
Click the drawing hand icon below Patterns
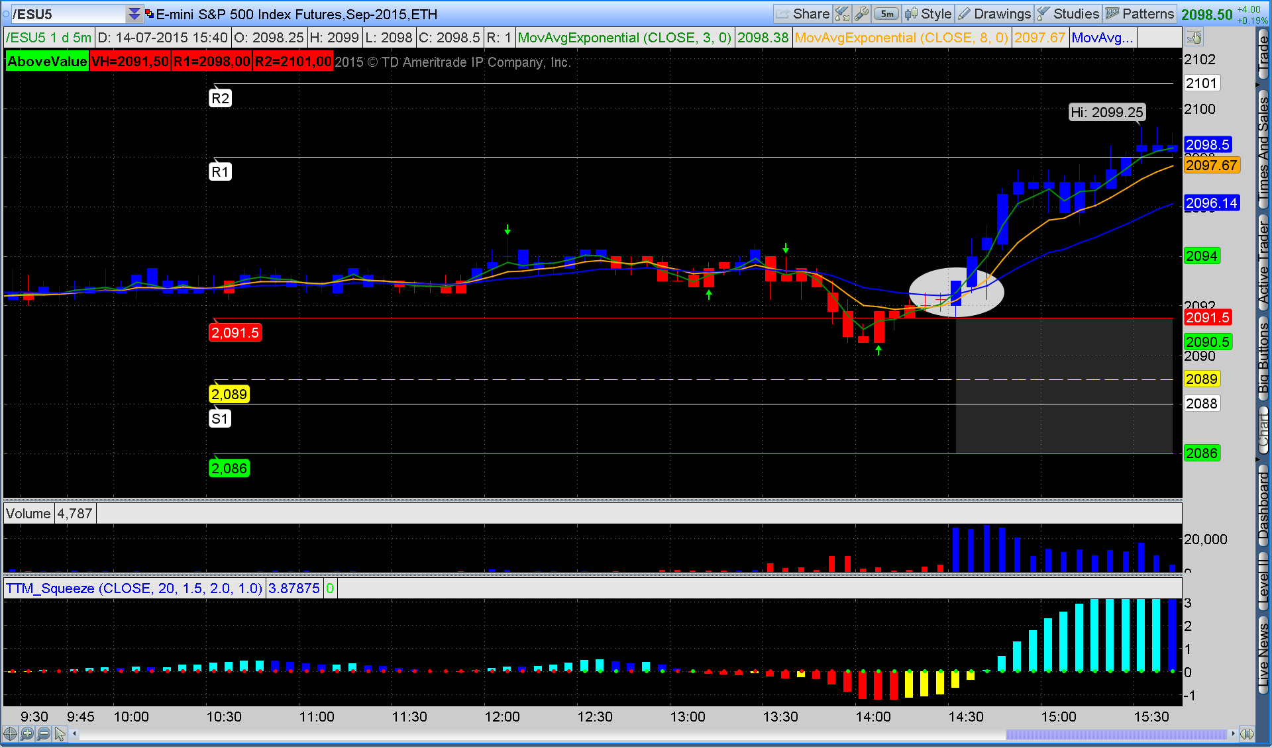point(1194,37)
